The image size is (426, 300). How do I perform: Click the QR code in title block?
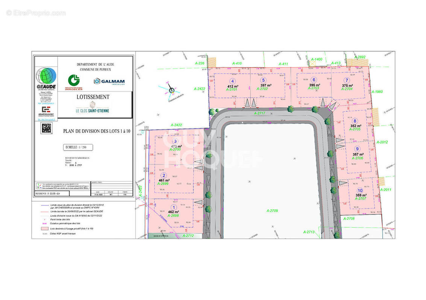46,128
